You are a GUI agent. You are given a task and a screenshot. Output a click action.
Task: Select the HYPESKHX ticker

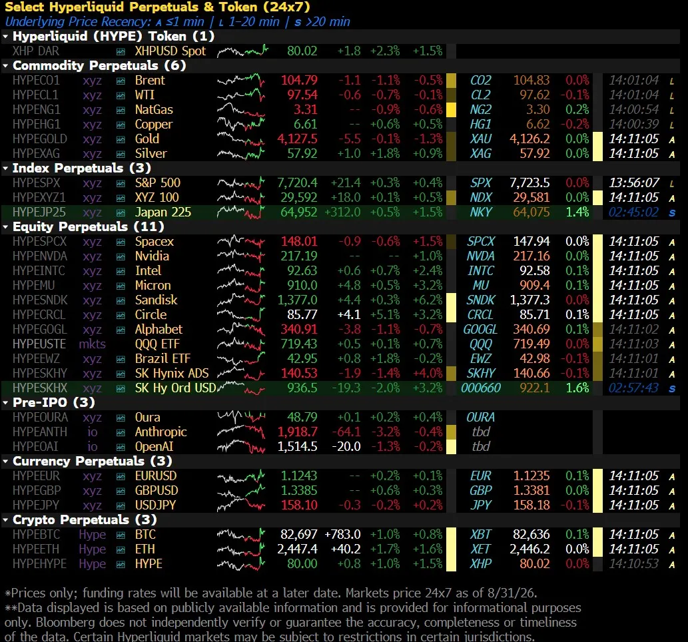(40, 388)
